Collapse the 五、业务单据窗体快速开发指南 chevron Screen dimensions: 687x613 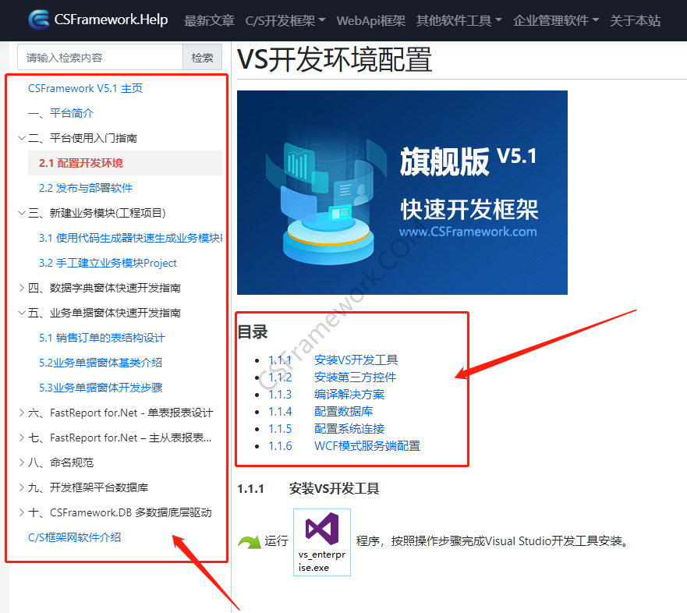22,313
